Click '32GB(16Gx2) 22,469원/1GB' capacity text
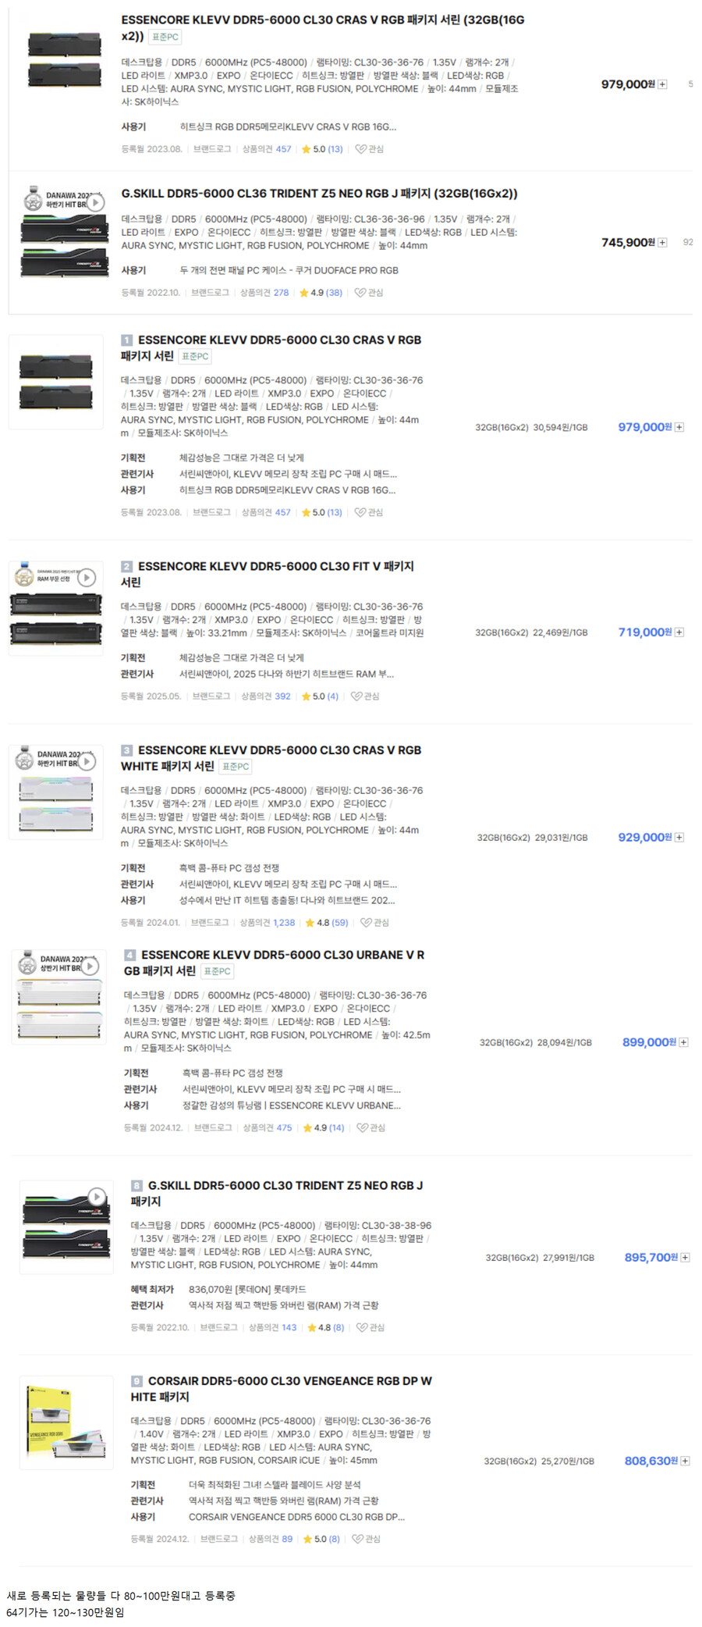Image resolution: width=702 pixels, height=1627 pixels. pyautogui.click(x=532, y=633)
